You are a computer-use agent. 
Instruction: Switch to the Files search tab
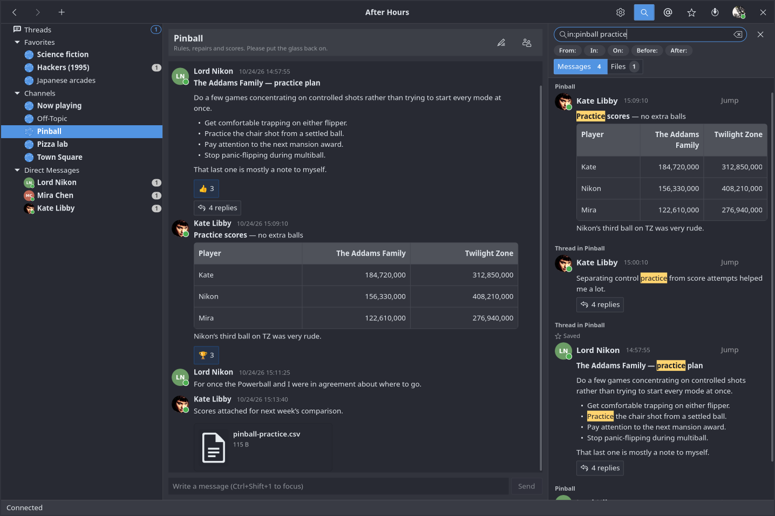[625, 66]
